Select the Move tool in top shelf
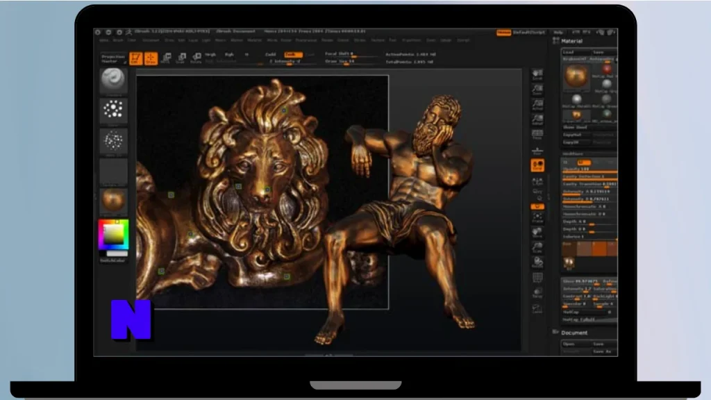The image size is (711, 400). tap(166, 58)
